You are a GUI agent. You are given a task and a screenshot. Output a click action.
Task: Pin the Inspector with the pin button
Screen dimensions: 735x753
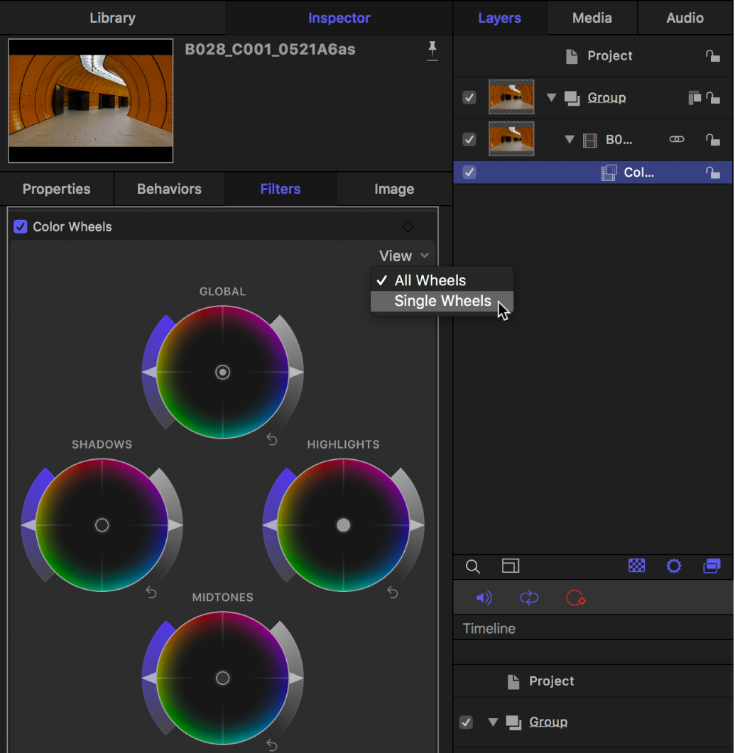432,50
